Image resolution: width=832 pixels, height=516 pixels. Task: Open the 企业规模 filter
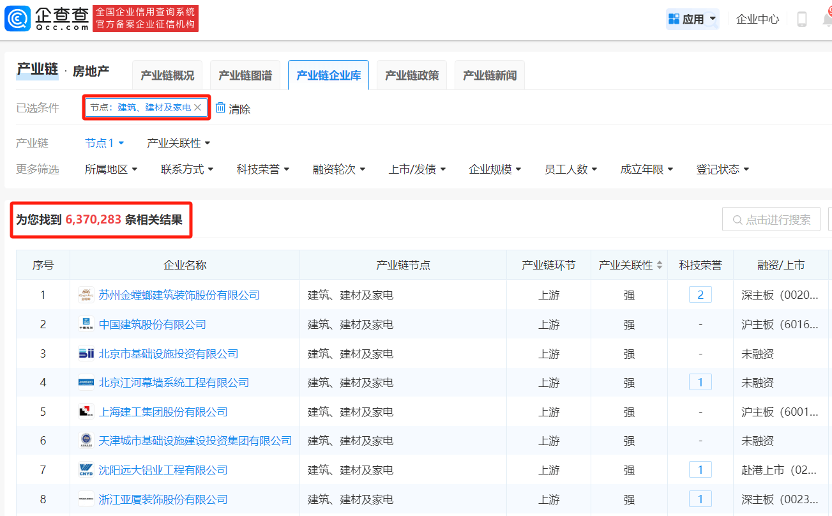click(x=495, y=169)
